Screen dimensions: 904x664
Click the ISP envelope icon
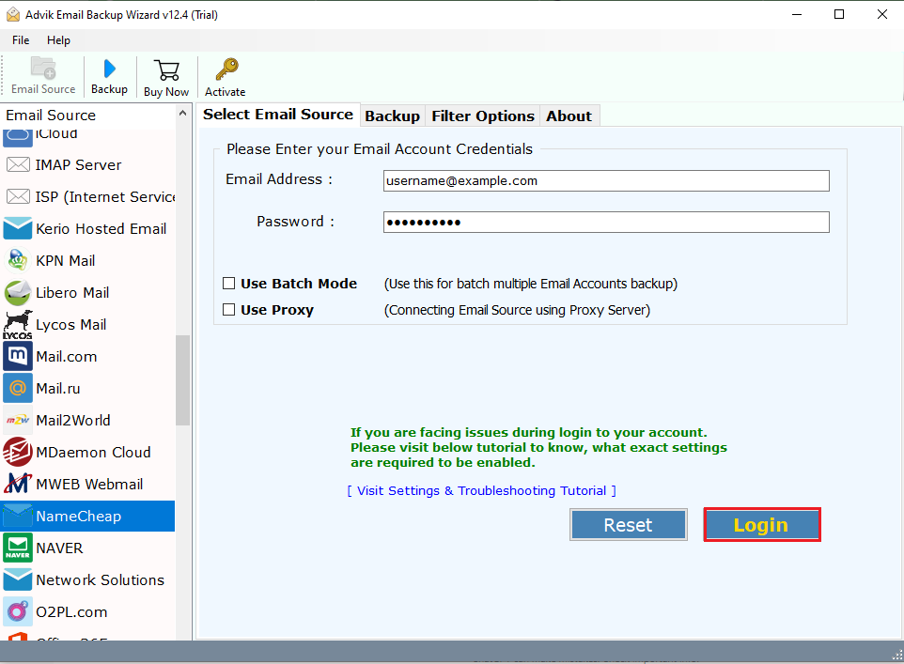click(18, 196)
